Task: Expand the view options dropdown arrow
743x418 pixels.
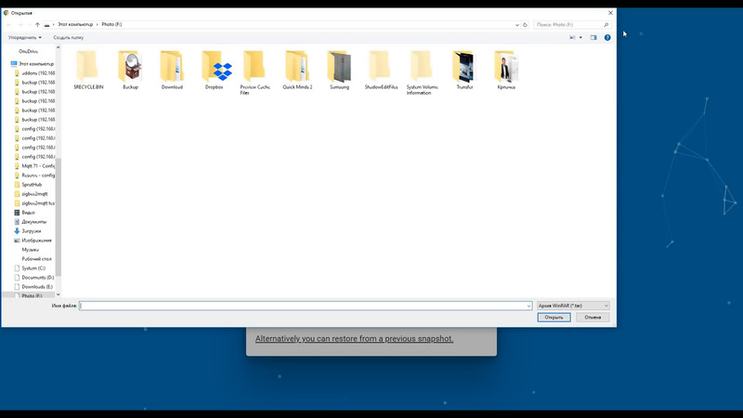Action: coord(581,38)
